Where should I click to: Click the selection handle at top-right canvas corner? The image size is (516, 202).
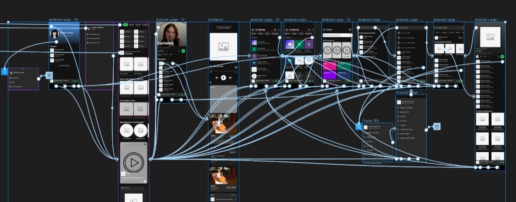point(505,22)
